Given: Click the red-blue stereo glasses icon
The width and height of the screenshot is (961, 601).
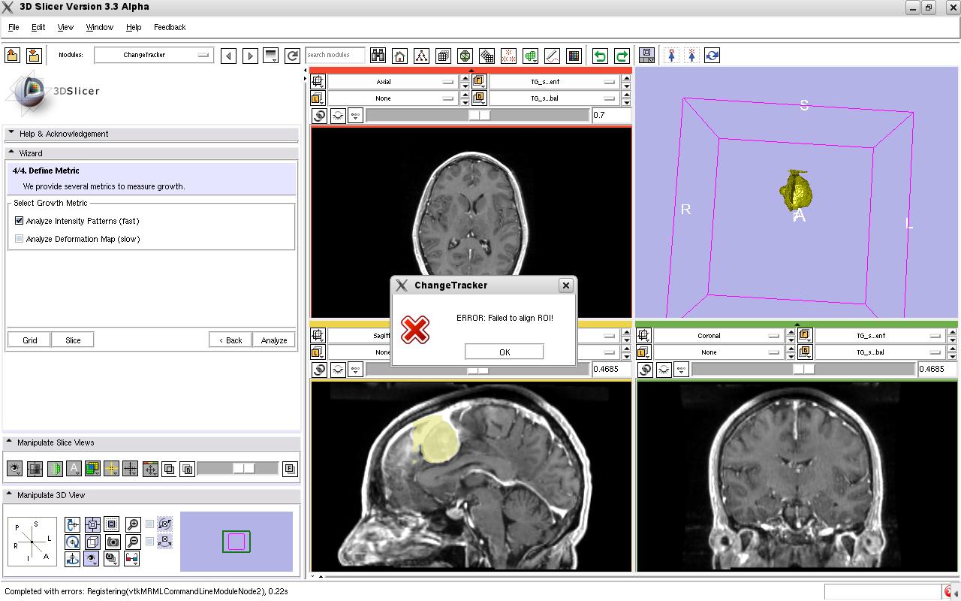Looking at the screenshot, I should click(x=131, y=559).
